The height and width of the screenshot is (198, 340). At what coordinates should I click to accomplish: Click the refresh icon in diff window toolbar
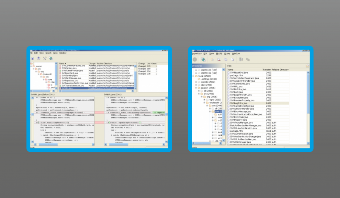coord(51,58)
